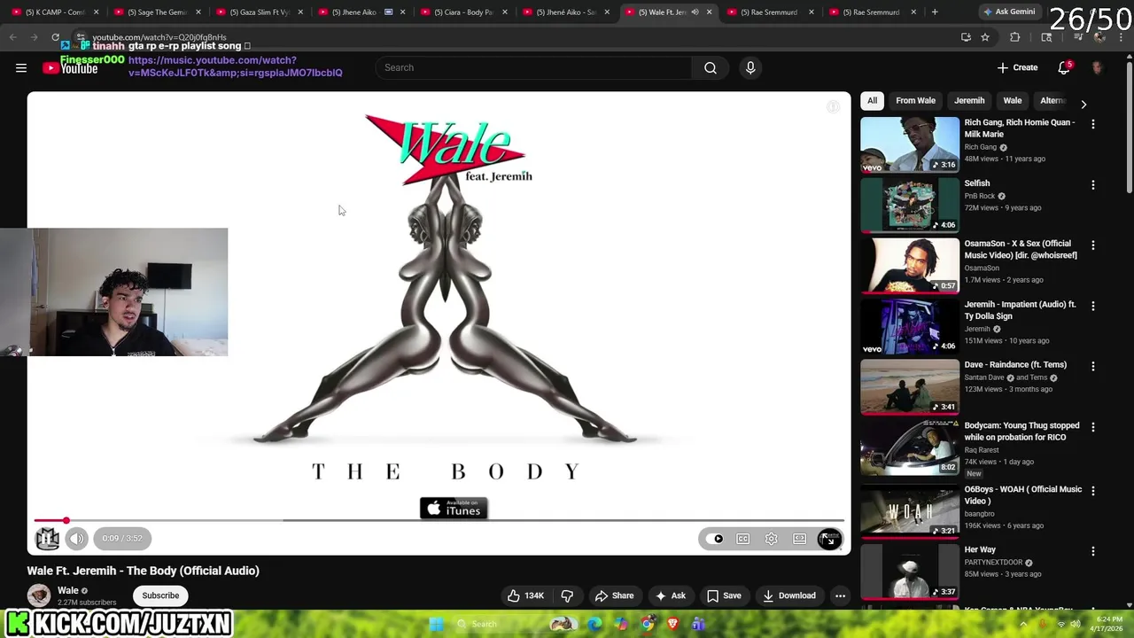
Task: Click the Ask button below video
Action: point(670,595)
